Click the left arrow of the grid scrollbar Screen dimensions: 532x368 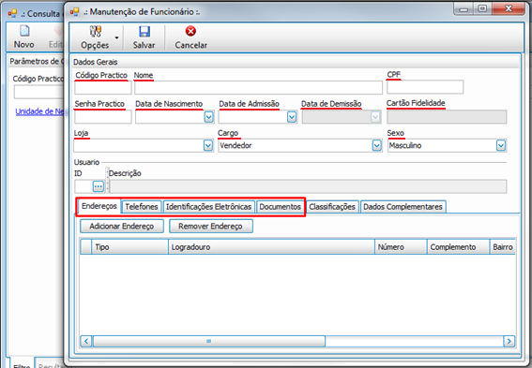(x=86, y=341)
